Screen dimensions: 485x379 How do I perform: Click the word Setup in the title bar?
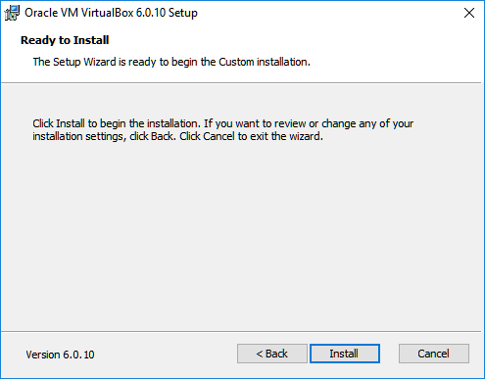tap(183, 14)
